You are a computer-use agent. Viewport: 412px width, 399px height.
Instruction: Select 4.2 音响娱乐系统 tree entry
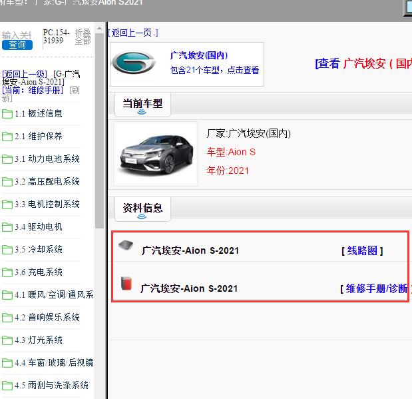click(x=47, y=317)
